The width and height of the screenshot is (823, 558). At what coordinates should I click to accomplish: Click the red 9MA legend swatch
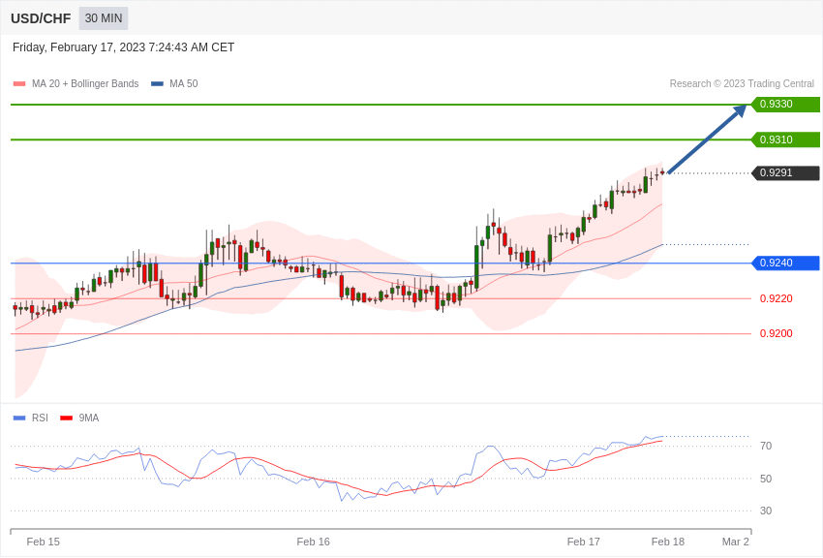point(67,418)
